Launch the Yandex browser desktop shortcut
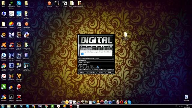 (4, 77)
